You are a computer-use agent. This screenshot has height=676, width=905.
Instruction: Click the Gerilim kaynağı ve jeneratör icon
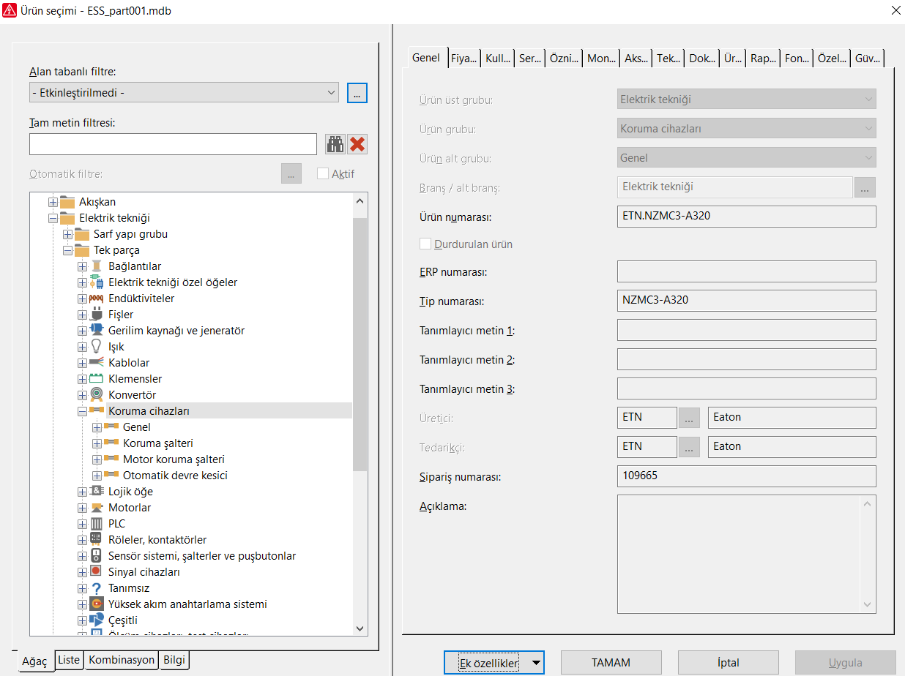97,331
